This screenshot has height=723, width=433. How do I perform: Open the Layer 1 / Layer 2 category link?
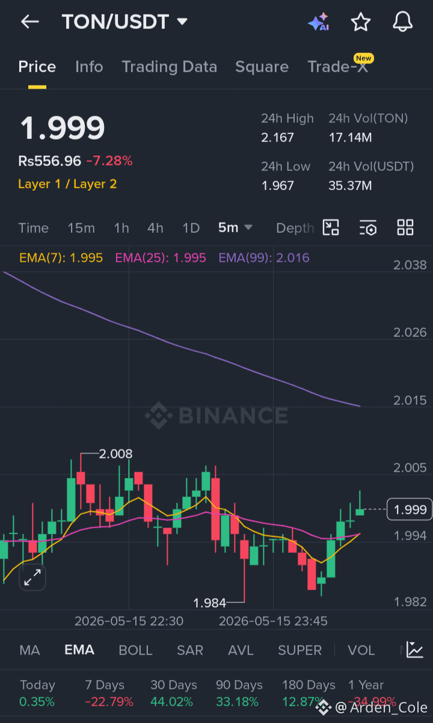(x=67, y=184)
